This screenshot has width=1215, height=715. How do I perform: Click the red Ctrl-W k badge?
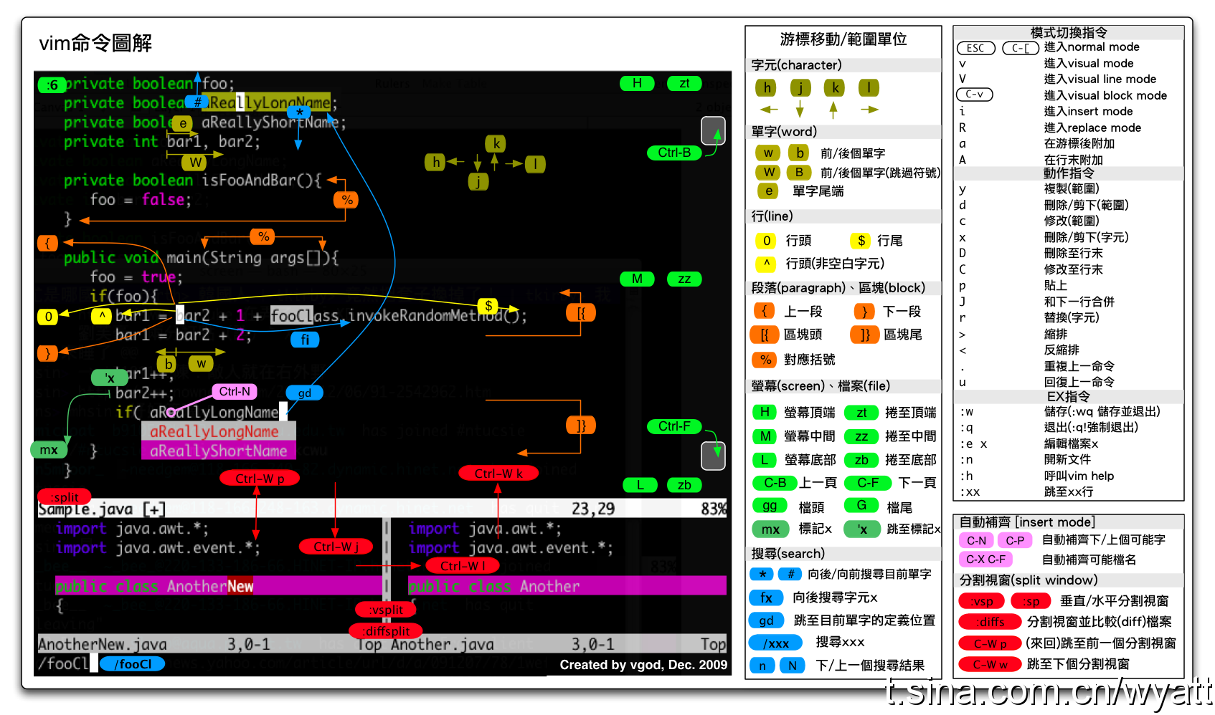pos(498,473)
